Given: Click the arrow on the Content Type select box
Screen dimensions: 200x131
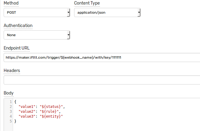Looking at the screenshot, I should tap(139, 12).
